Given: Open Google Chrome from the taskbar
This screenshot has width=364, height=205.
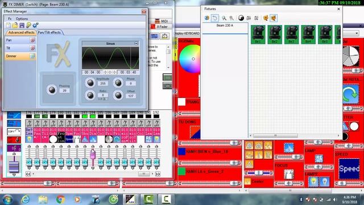Looking at the screenshot, I should [60, 199].
